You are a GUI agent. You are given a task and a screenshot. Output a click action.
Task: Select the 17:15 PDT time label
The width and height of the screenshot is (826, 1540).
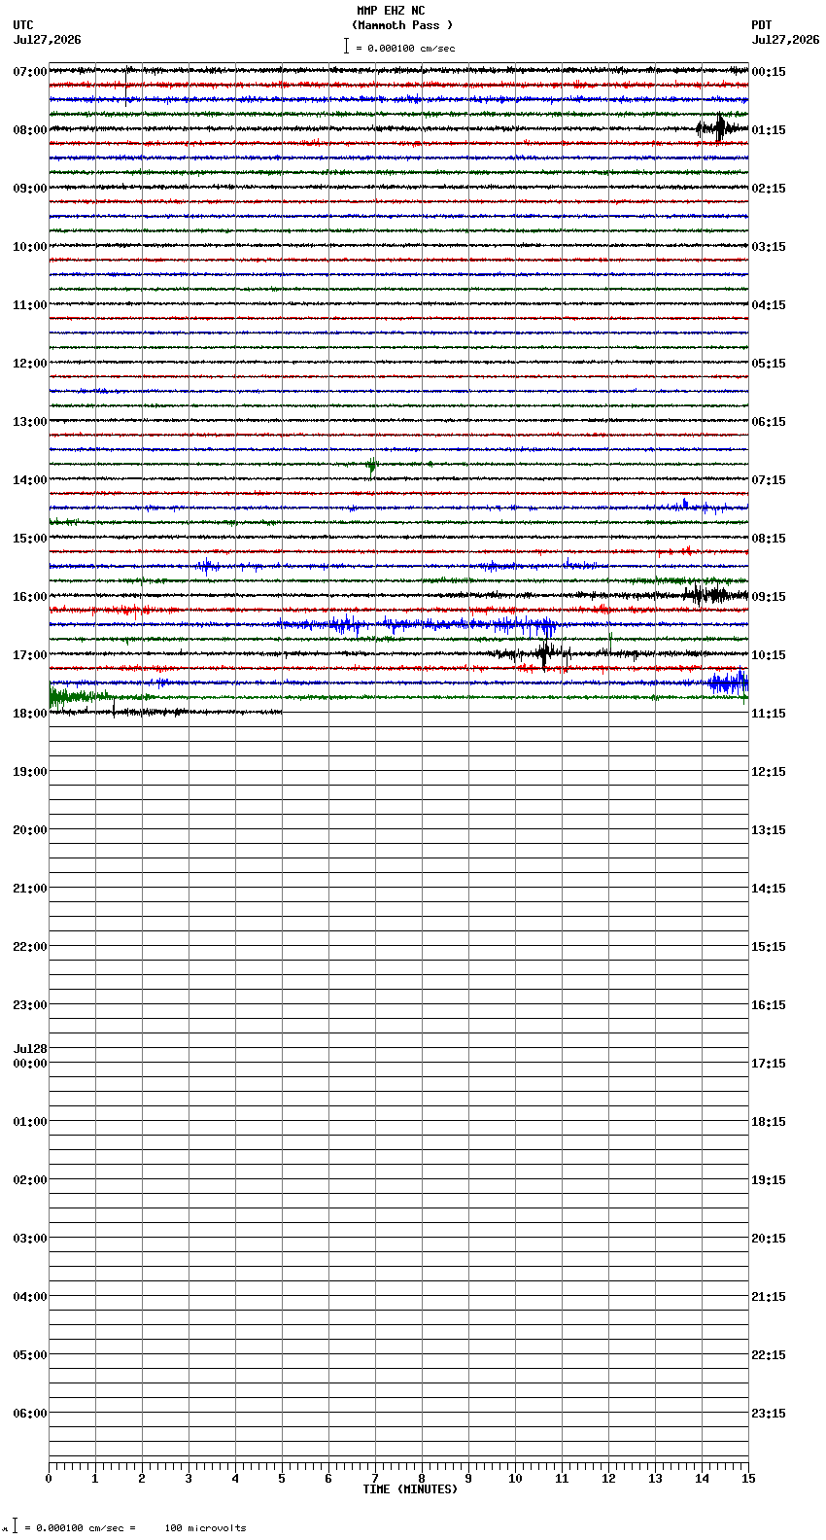[769, 1064]
